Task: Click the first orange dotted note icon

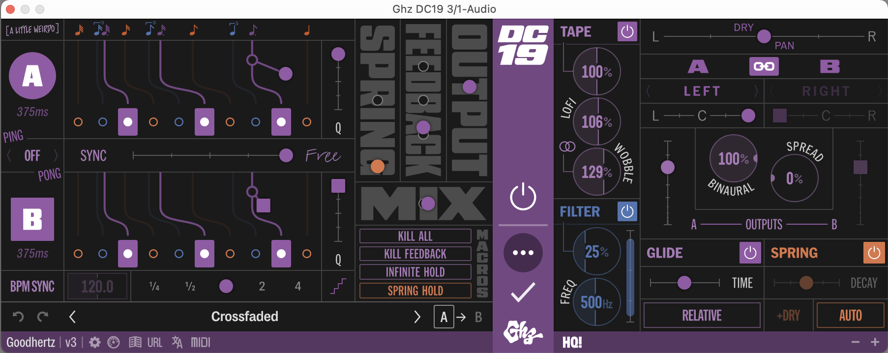Action: tap(79, 30)
